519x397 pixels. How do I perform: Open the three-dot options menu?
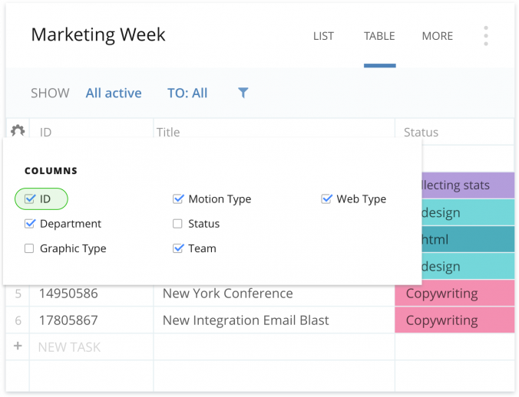point(485,36)
